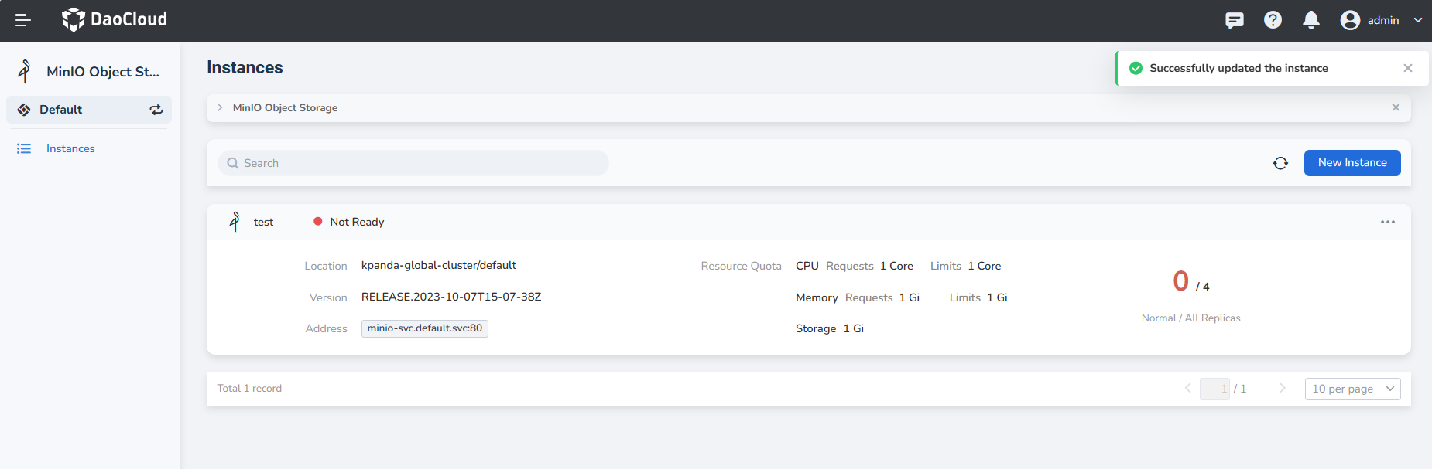Open the 10 per page dropdown
Screen dimensions: 1432x469
click(1351, 389)
